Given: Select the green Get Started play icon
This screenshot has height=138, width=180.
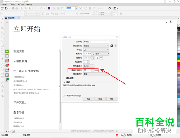Looking at the screenshot, I should coord(7,51).
